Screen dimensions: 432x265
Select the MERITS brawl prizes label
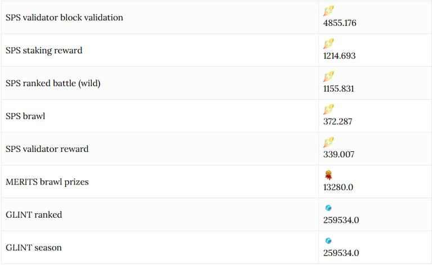tap(47, 182)
